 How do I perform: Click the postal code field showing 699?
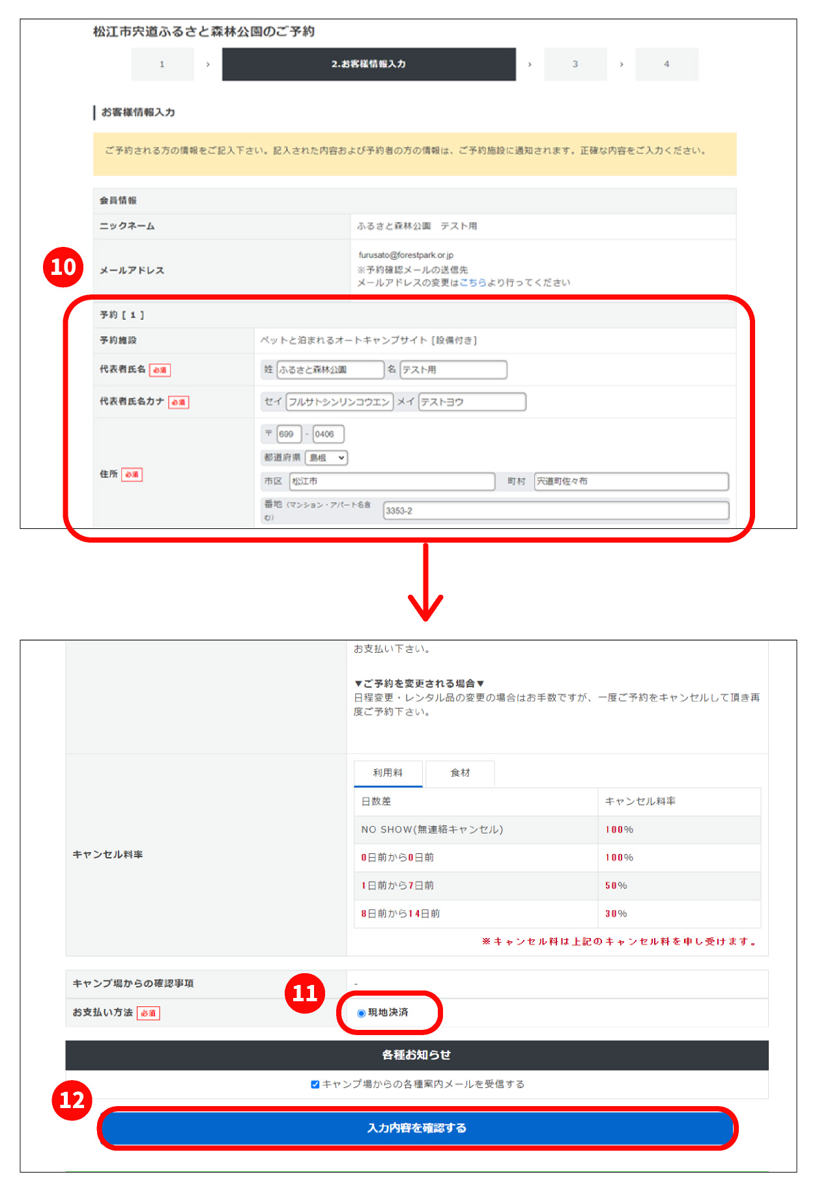[x=289, y=434]
